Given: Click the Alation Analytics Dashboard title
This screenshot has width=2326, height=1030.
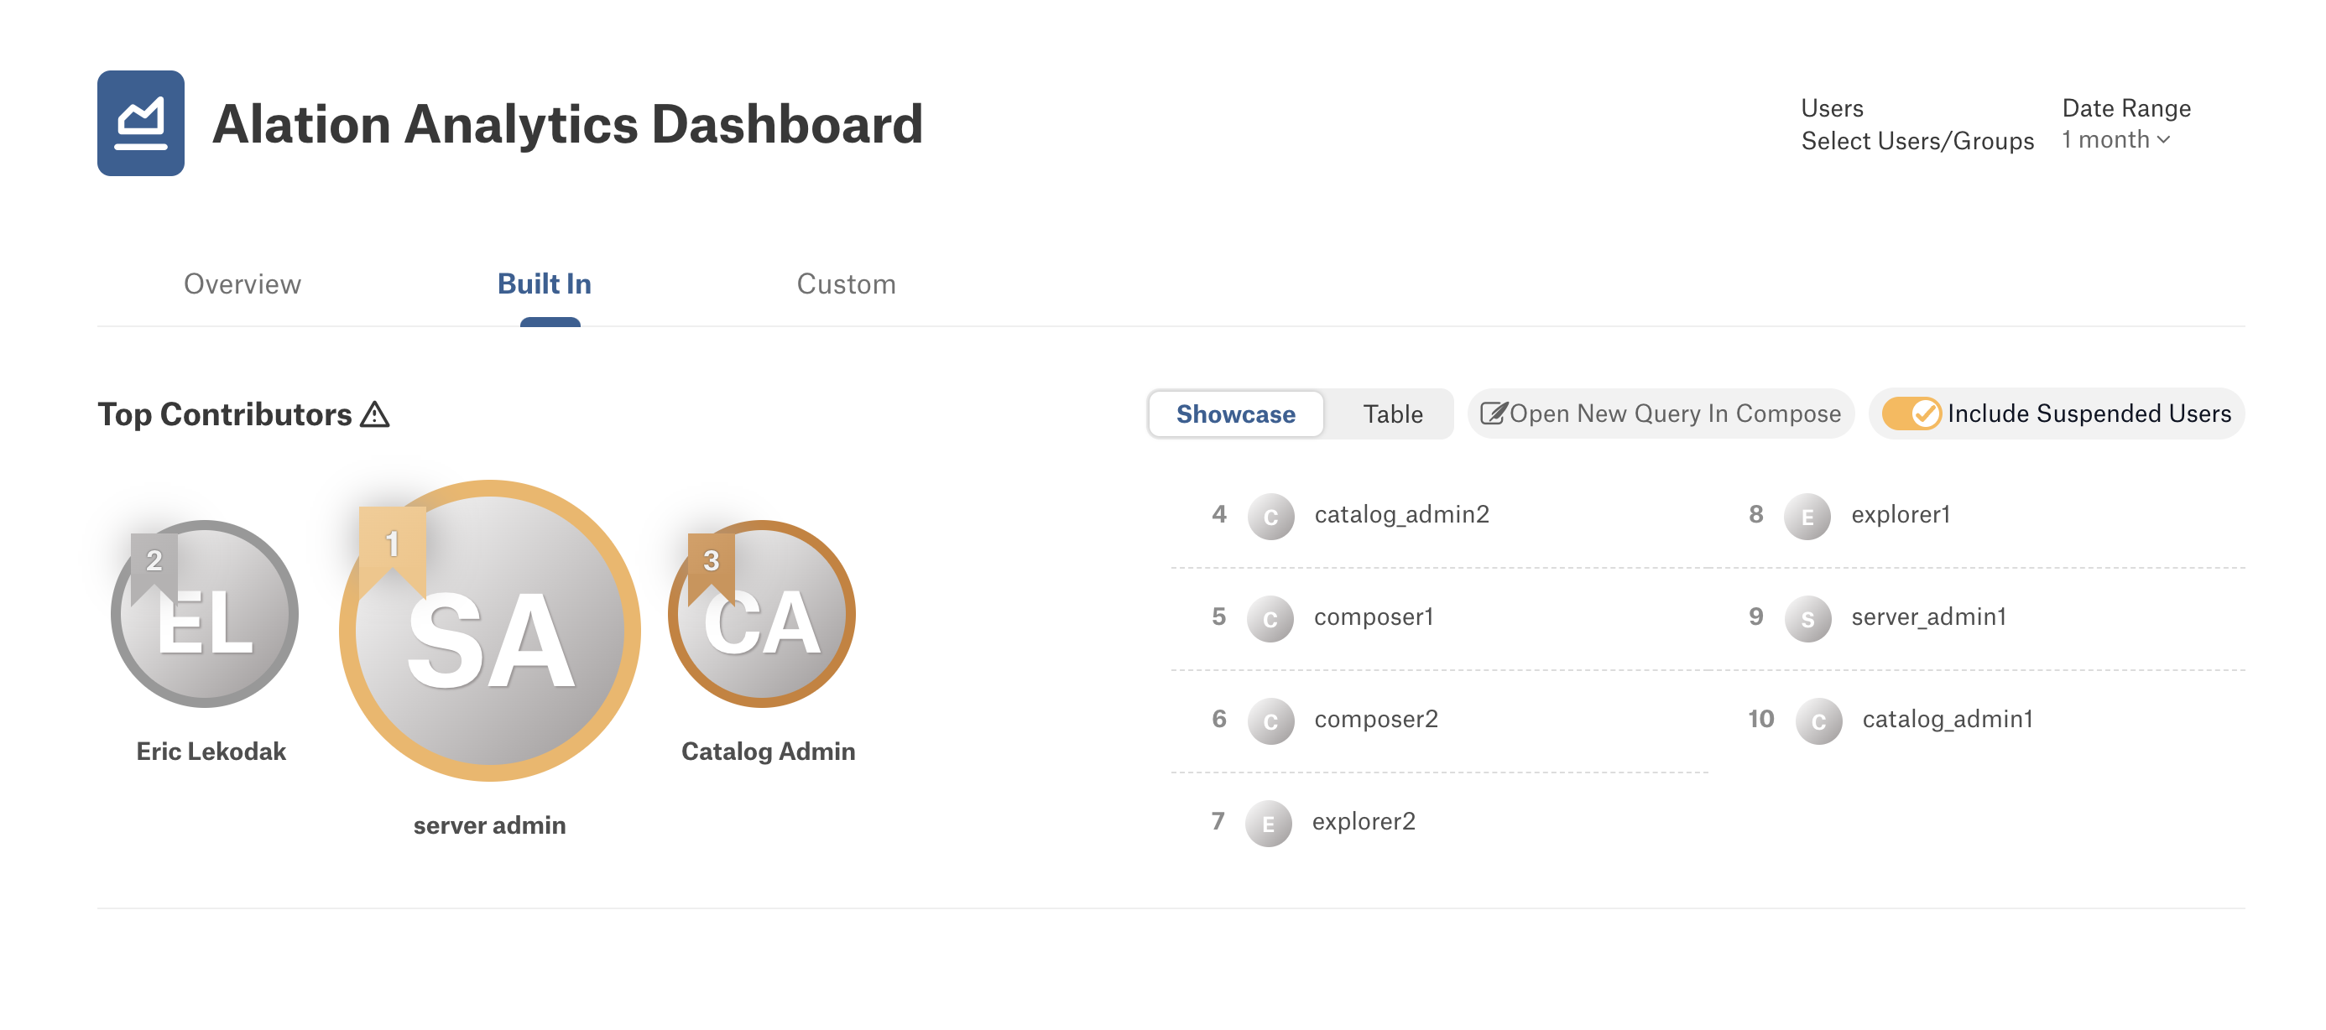Looking at the screenshot, I should point(567,123).
